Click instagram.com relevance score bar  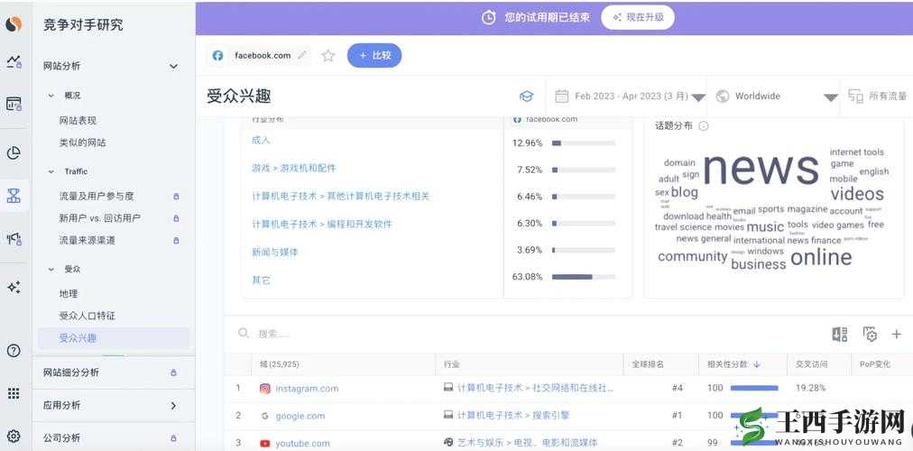click(754, 388)
